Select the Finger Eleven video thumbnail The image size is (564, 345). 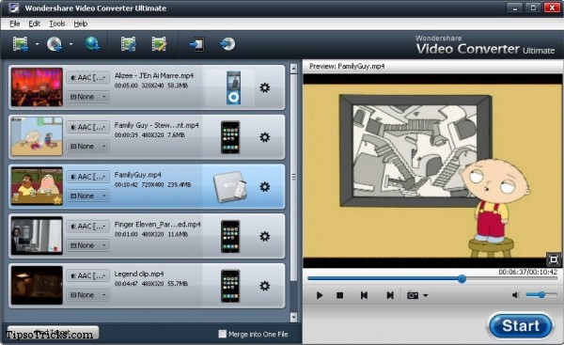point(37,236)
